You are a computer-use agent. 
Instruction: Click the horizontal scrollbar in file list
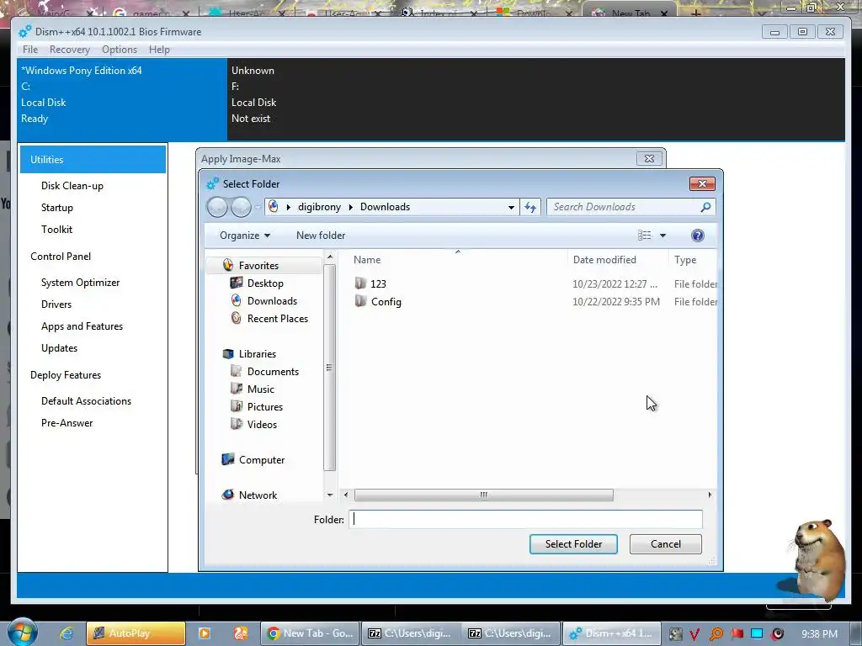483,495
